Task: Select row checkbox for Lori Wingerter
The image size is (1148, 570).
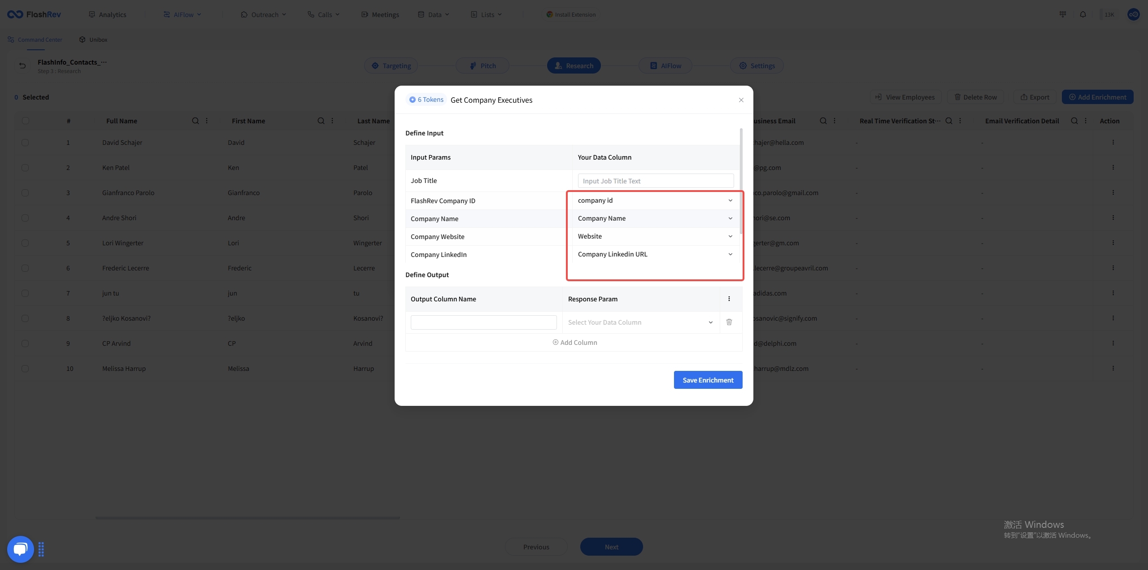Action: (x=25, y=243)
